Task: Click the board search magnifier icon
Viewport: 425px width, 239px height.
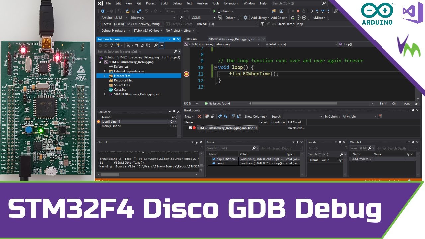Action: click(181, 18)
